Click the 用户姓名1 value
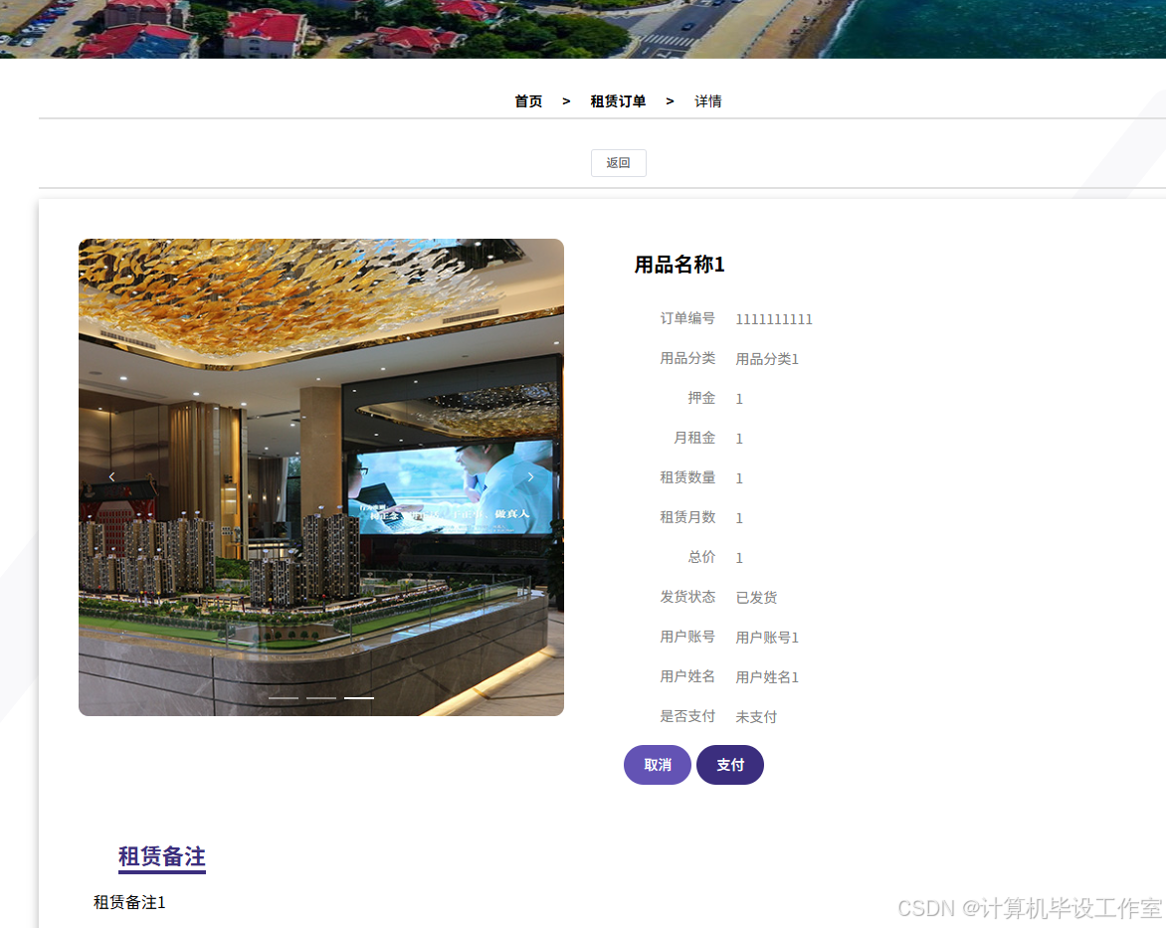 point(767,676)
